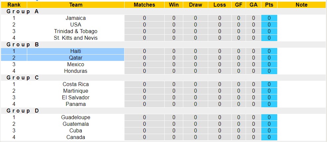Click Cuba's blue points cell
The height and width of the screenshot is (142, 327).
click(x=269, y=131)
